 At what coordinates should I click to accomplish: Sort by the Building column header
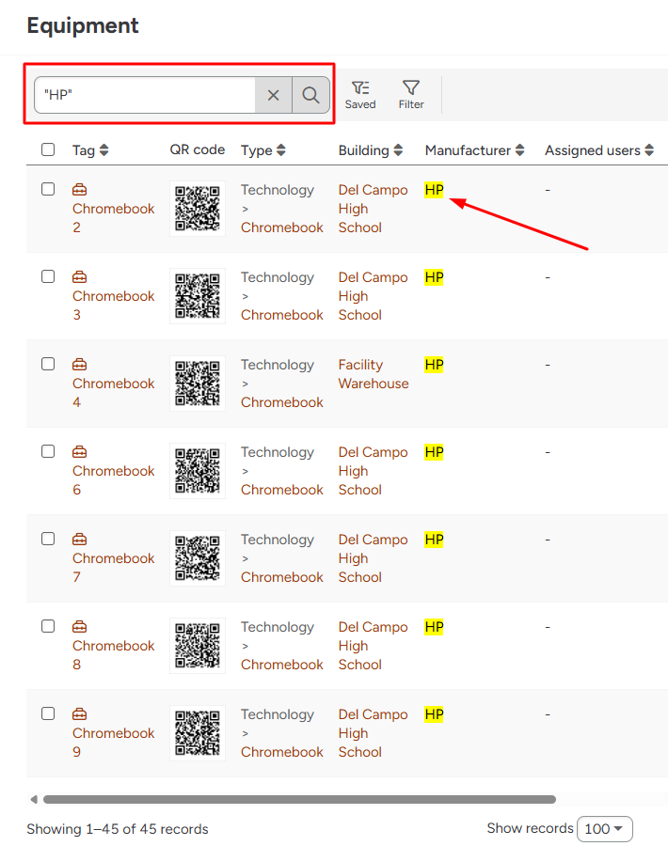click(x=371, y=150)
